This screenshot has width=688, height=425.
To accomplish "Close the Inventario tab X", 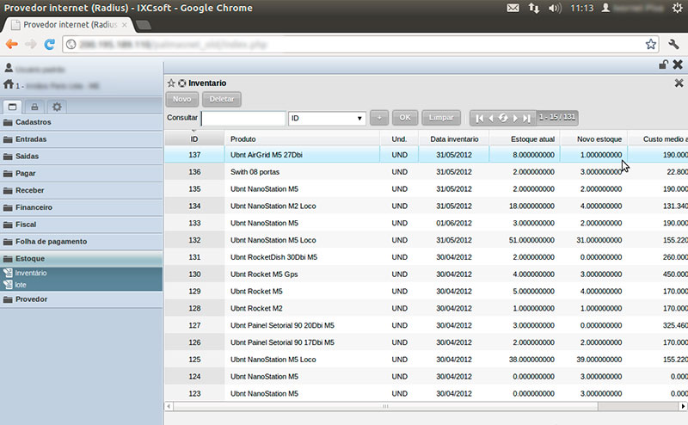I will click(679, 83).
